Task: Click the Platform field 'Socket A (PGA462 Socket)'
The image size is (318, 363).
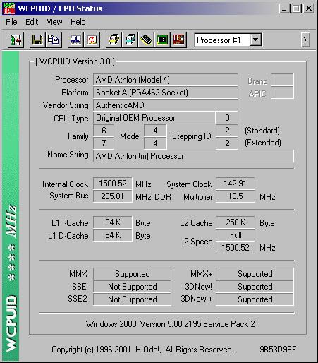Action: click(x=166, y=93)
